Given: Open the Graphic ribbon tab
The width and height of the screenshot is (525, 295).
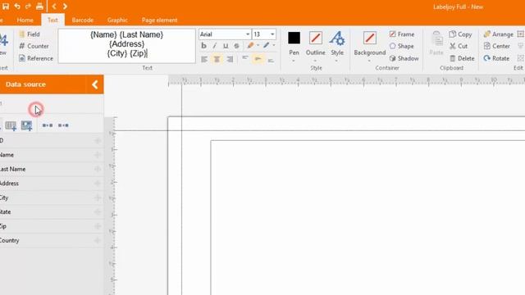Looking at the screenshot, I should coord(117,20).
